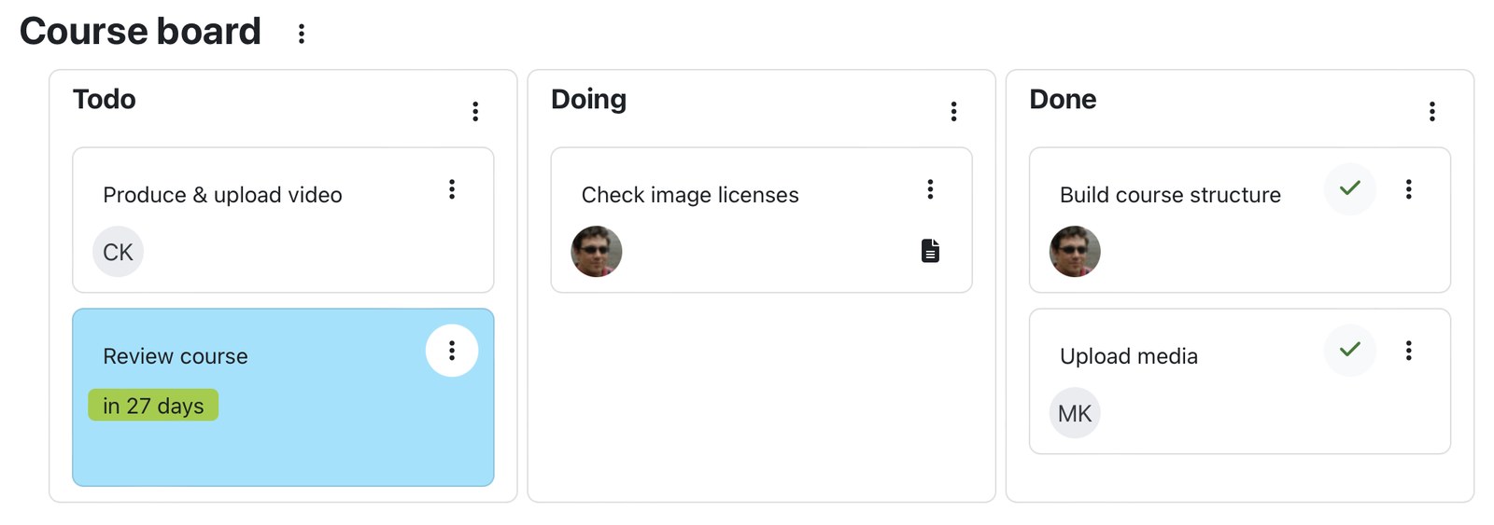Open the Todo column options menu
The image size is (1494, 525).
coord(475,112)
